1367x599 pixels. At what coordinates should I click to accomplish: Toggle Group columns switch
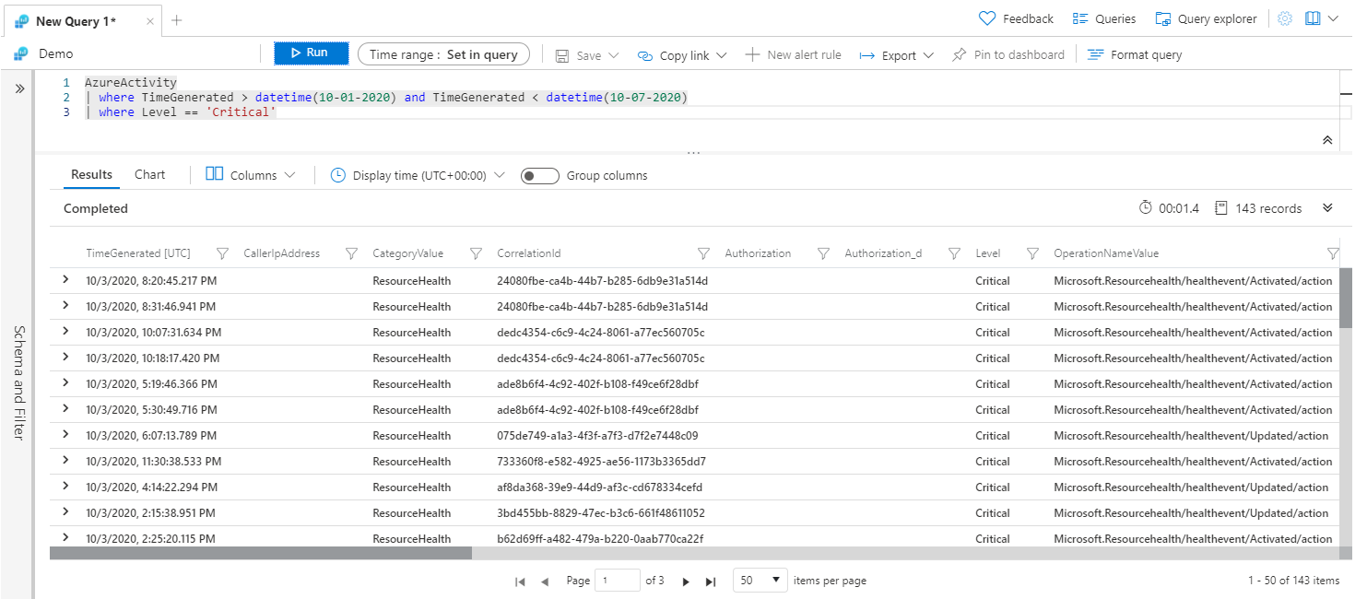[x=539, y=176]
